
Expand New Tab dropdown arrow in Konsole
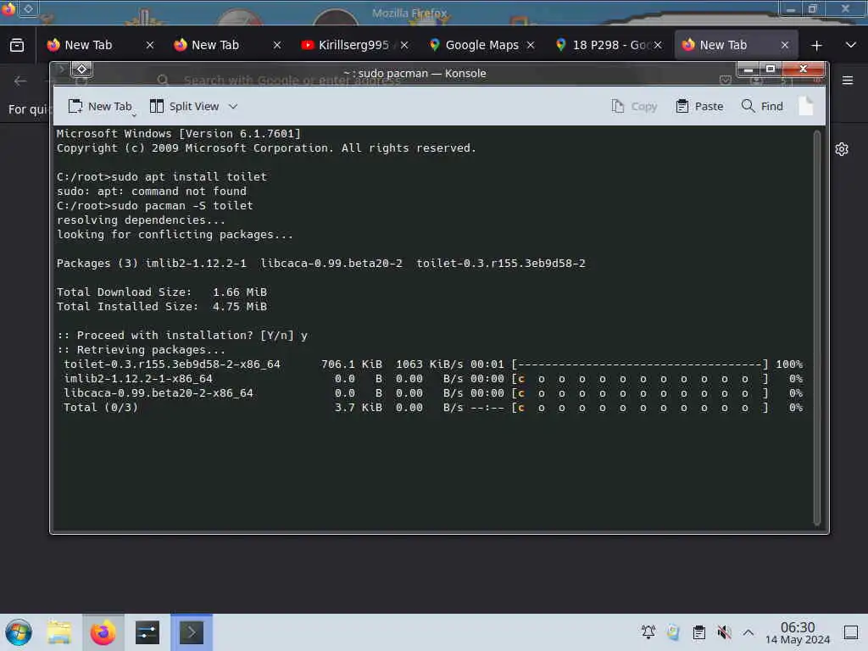(x=134, y=115)
